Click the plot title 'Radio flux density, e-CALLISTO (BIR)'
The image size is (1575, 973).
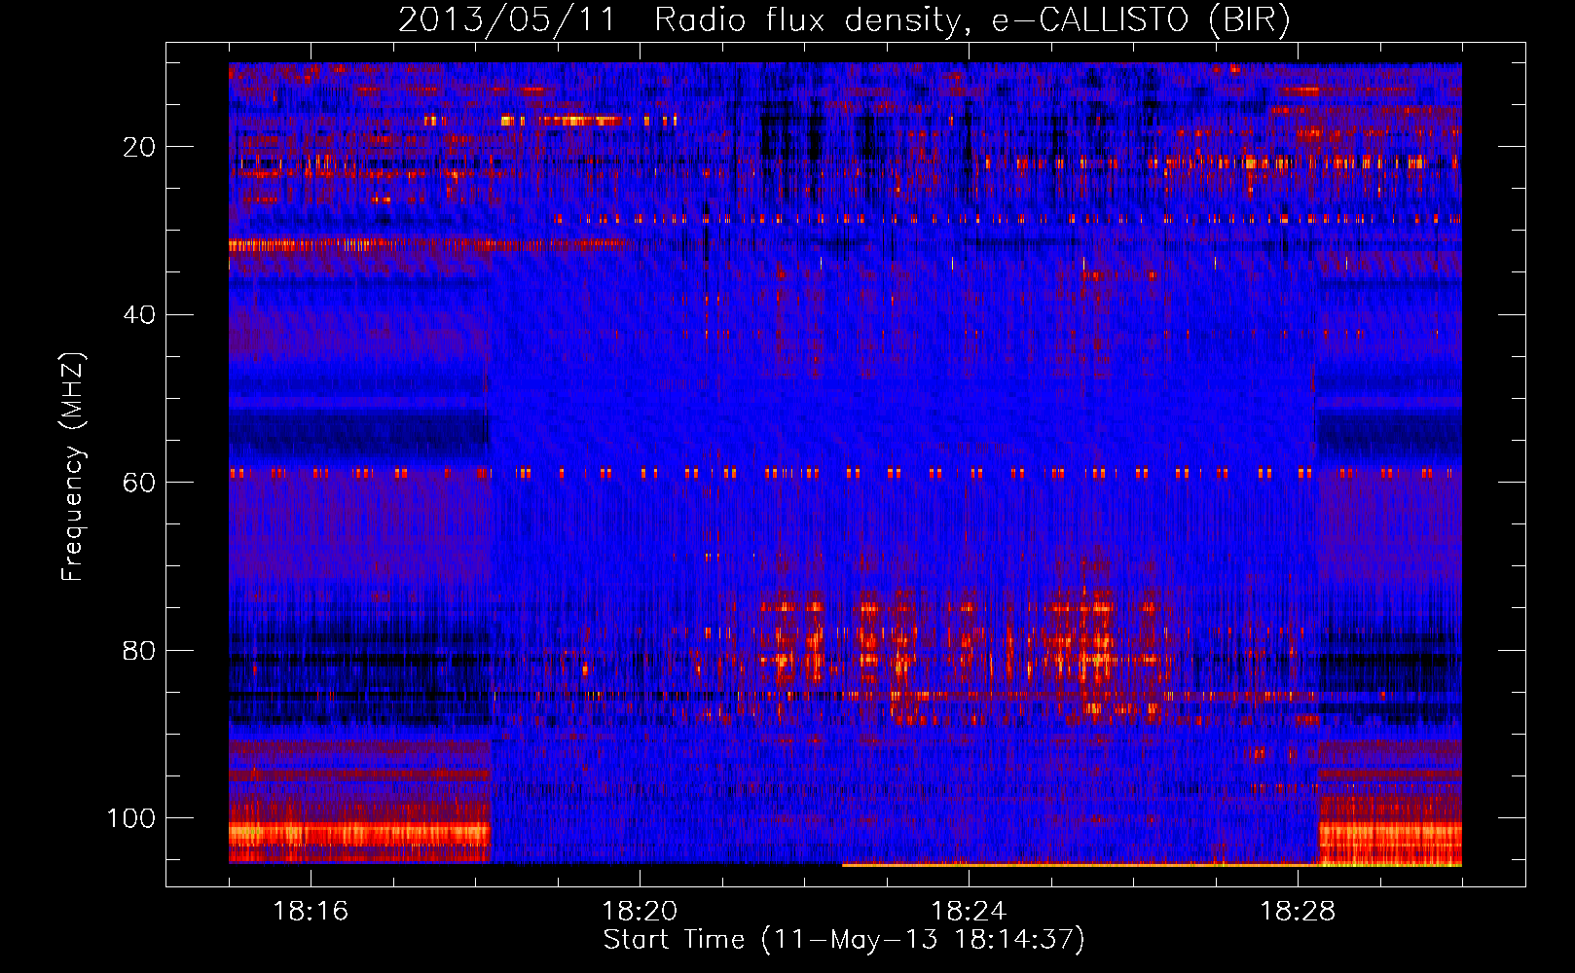972,19
